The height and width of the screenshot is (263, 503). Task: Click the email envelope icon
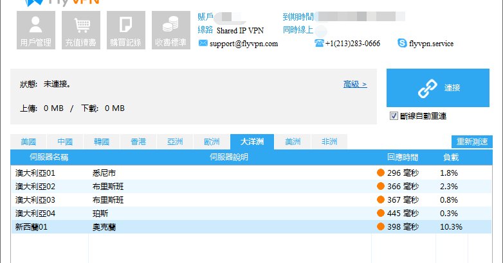tap(203, 43)
